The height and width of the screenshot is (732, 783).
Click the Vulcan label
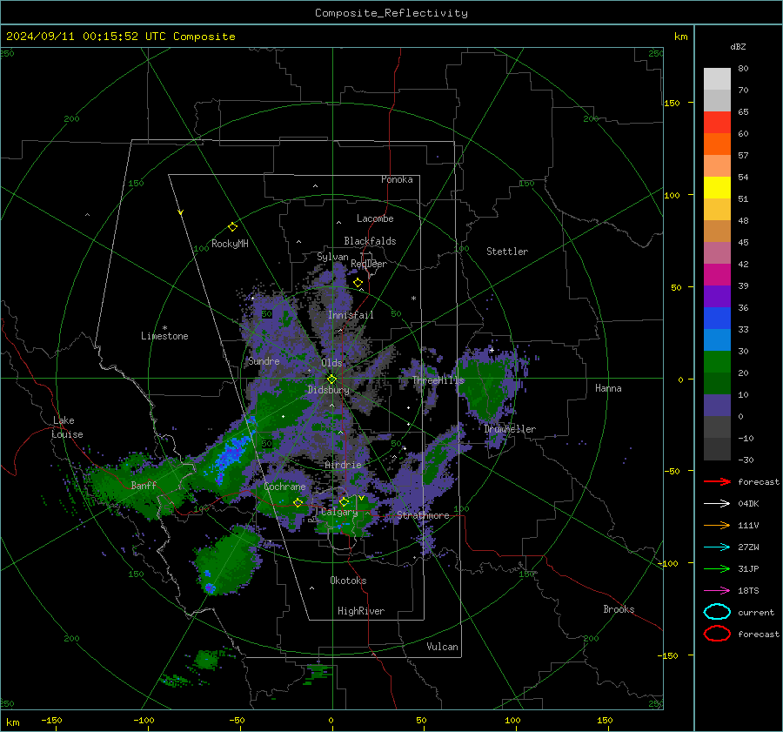(x=443, y=647)
